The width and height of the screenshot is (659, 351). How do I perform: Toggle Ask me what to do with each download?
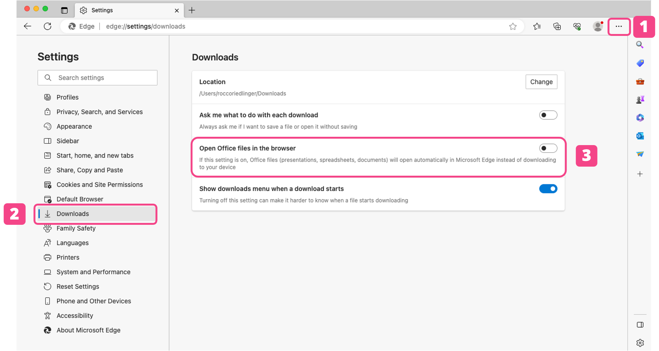(x=548, y=115)
